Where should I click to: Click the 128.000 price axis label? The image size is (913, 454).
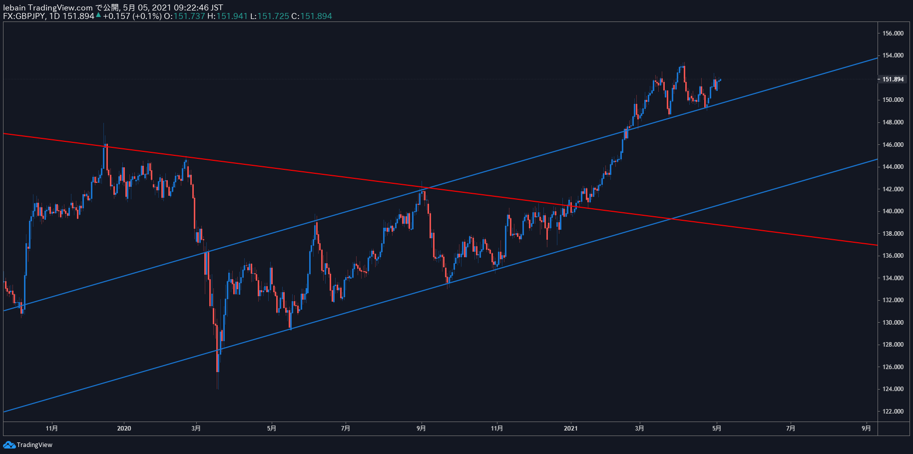[x=893, y=345]
